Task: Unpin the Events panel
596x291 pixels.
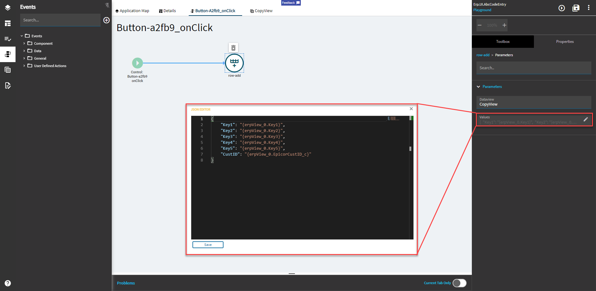Action: click(107, 5)
